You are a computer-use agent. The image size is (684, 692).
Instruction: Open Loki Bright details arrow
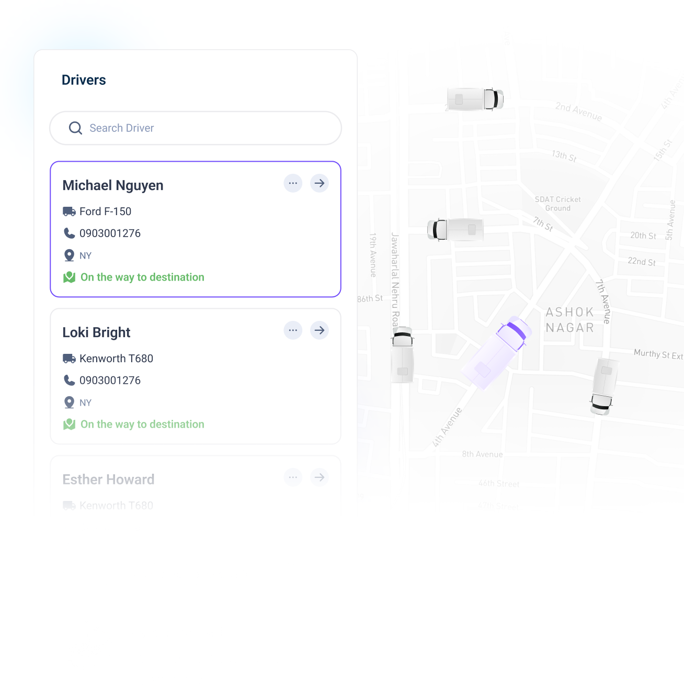tap(320, 330)
